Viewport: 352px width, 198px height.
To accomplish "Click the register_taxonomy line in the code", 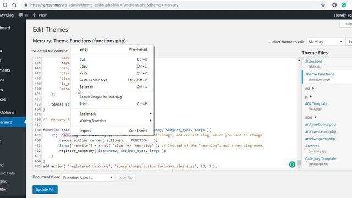I will (112, 151).
